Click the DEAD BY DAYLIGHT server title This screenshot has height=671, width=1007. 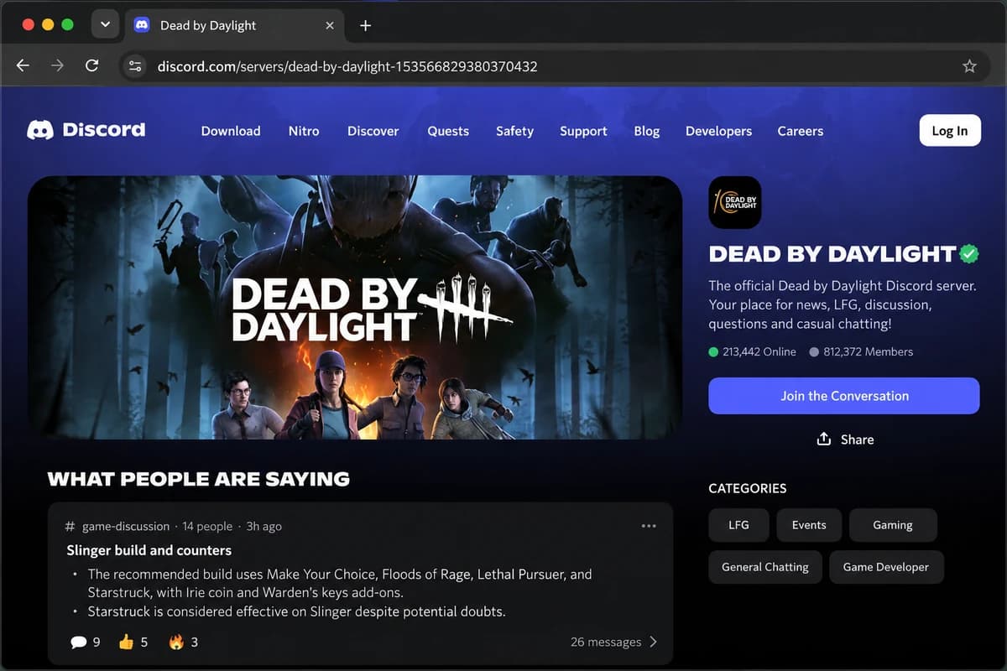pyautogui.click(x=832, y=253)
